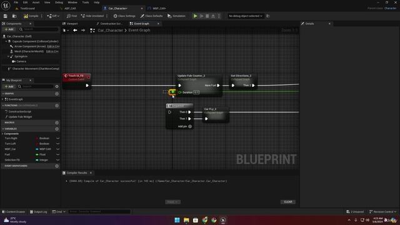
Task: Click Add in My Blueprint panel
Action: click(x=9, y=86)
